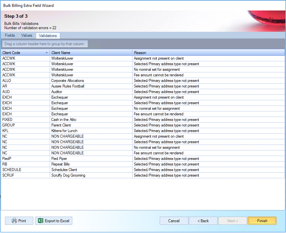Select NC row 'Fee amount cannot be rendered'
This screenshot has width=286, height=233.
(143, 153)
